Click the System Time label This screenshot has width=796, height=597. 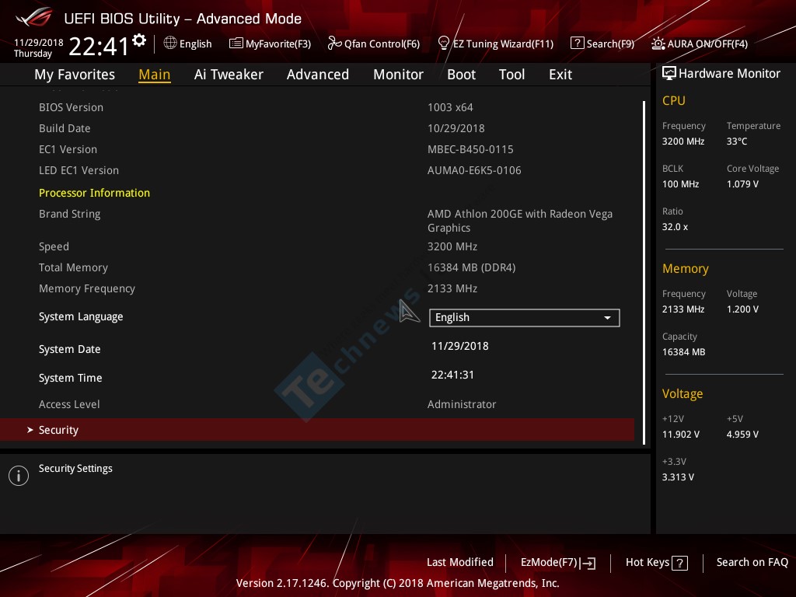(70, 378)
